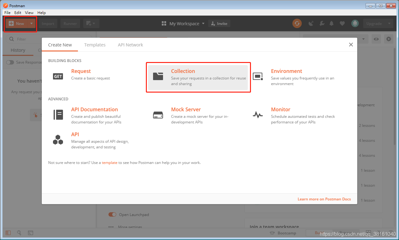The height and width of the screenshot is (240, 399).
Task: Click the API hexagons icon
Action: (58, 140)
